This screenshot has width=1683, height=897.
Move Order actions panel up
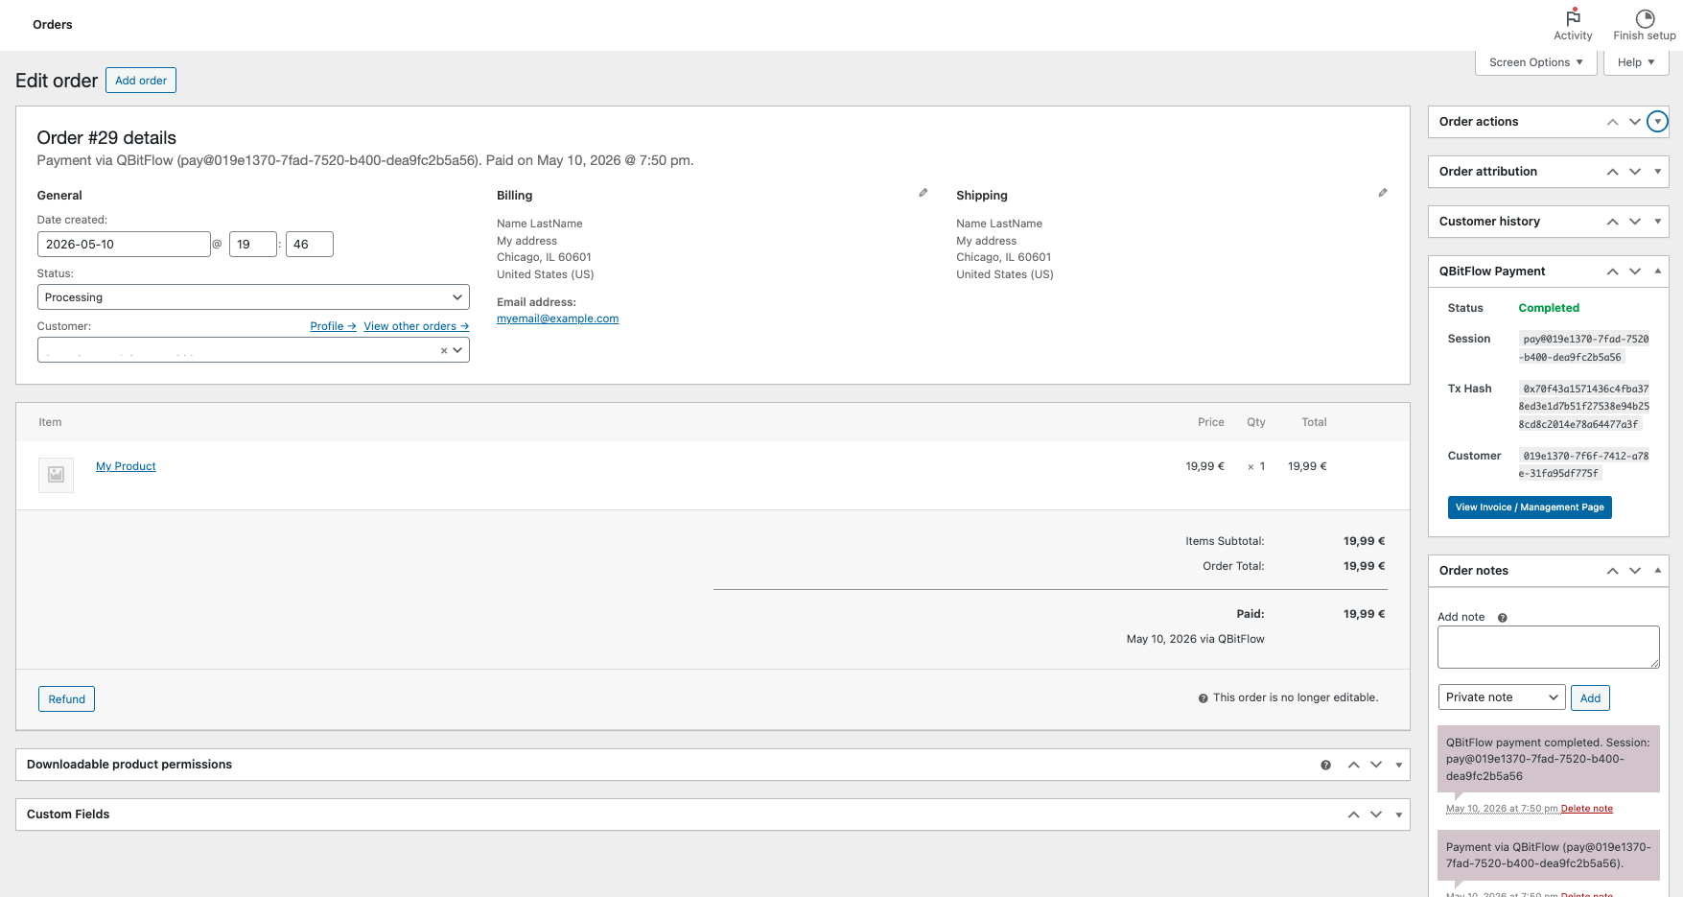1613,122
